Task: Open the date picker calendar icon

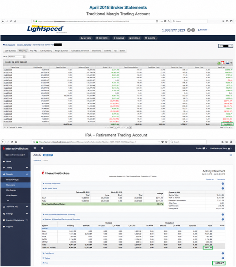Action: [24, 56]
